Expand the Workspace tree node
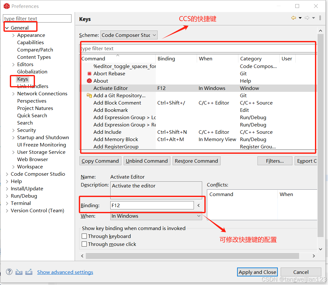 pos(13,167)
